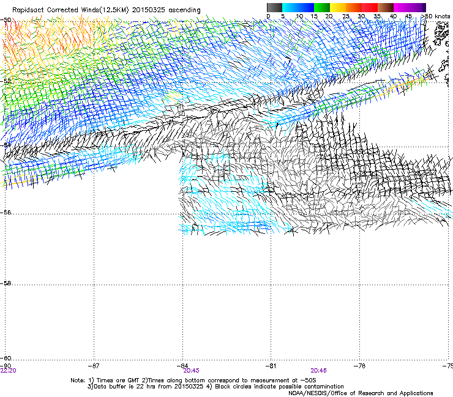The width and height of the screenshot is (453, 397).
Task: Click the title 'Rapidscat Corrected Winds(12.5KM)'
Action: (70, 10)
